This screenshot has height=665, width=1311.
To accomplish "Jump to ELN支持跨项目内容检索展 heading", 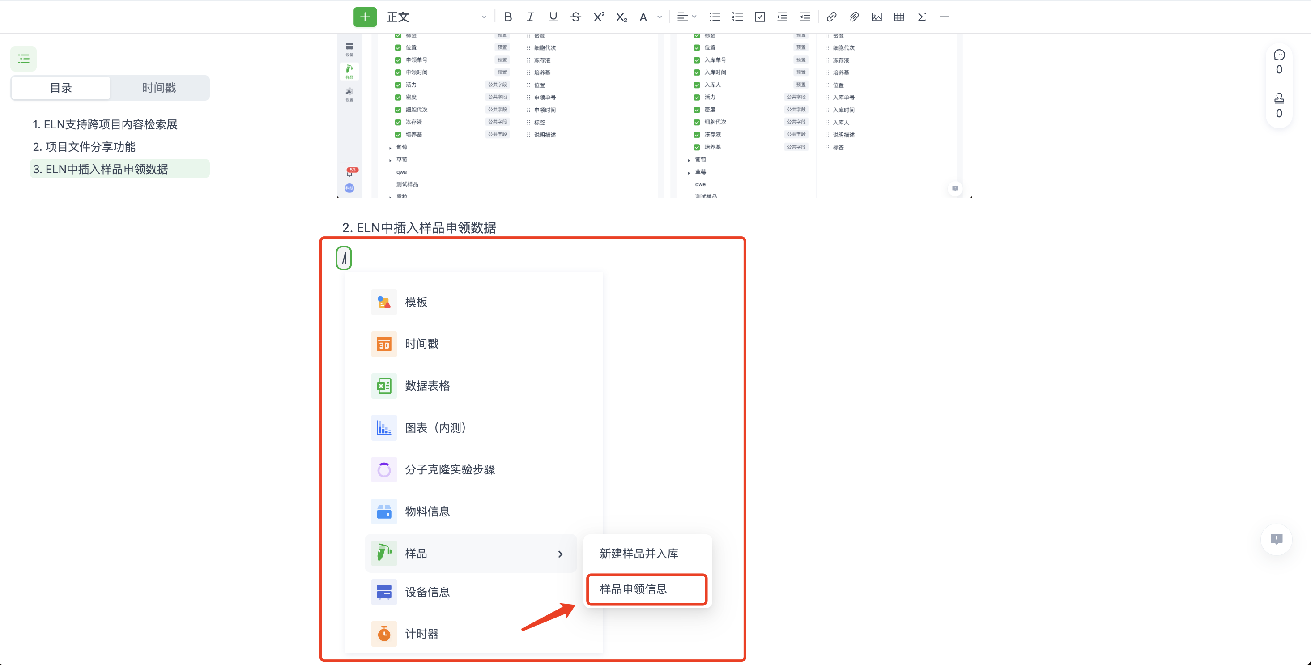I will [x=105, y=124].
